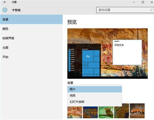Screen dimensions: 154x120
Task: Pick the night cityscape wallpaper thumbnail
Action: pos(90,112)
